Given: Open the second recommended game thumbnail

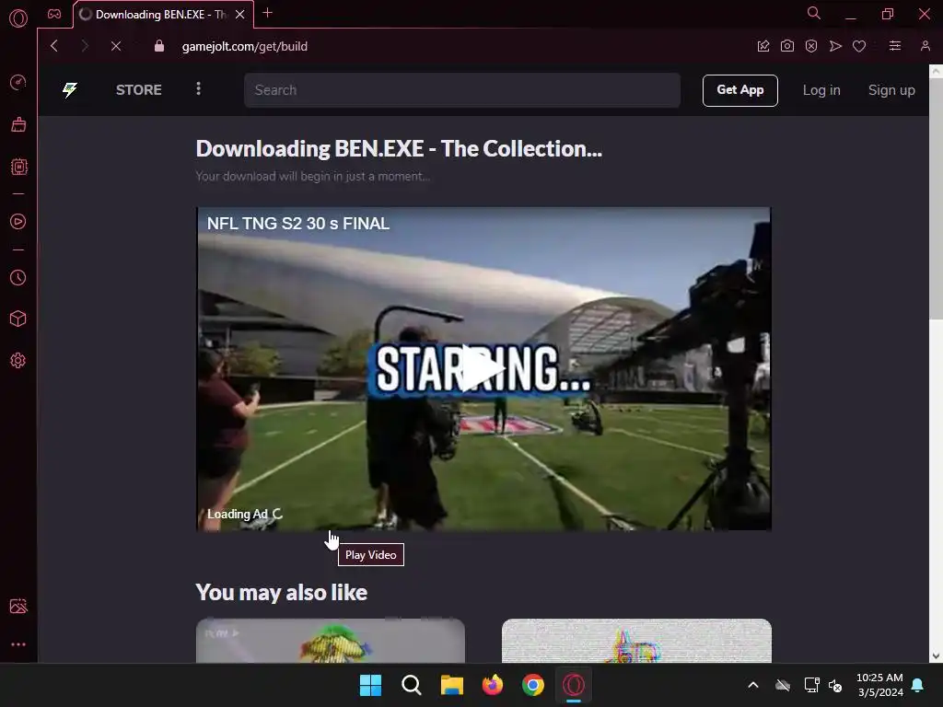Looking at the screenshot, I should coord(636,641).
